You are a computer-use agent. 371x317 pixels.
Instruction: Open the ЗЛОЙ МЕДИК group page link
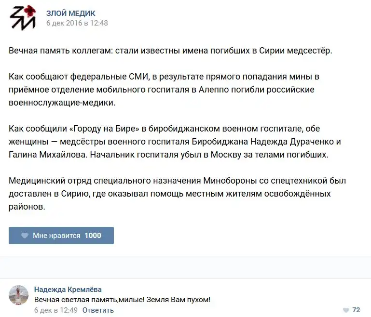[x=70, y=13]
